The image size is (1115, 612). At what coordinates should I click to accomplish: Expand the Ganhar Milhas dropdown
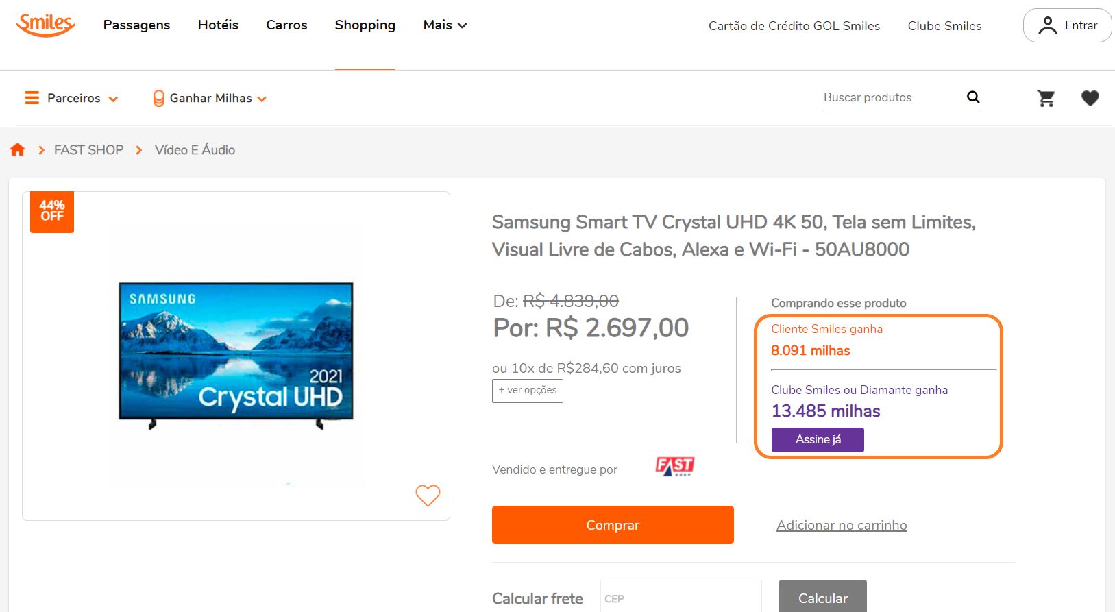tap(210, 98)
